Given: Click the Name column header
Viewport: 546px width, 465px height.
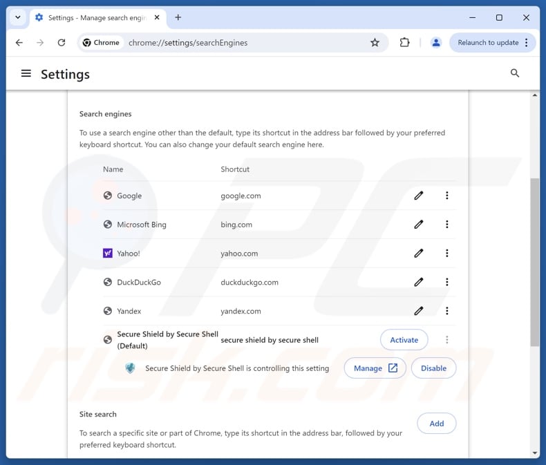Looking at the screenshot, I should click(113, 169).
